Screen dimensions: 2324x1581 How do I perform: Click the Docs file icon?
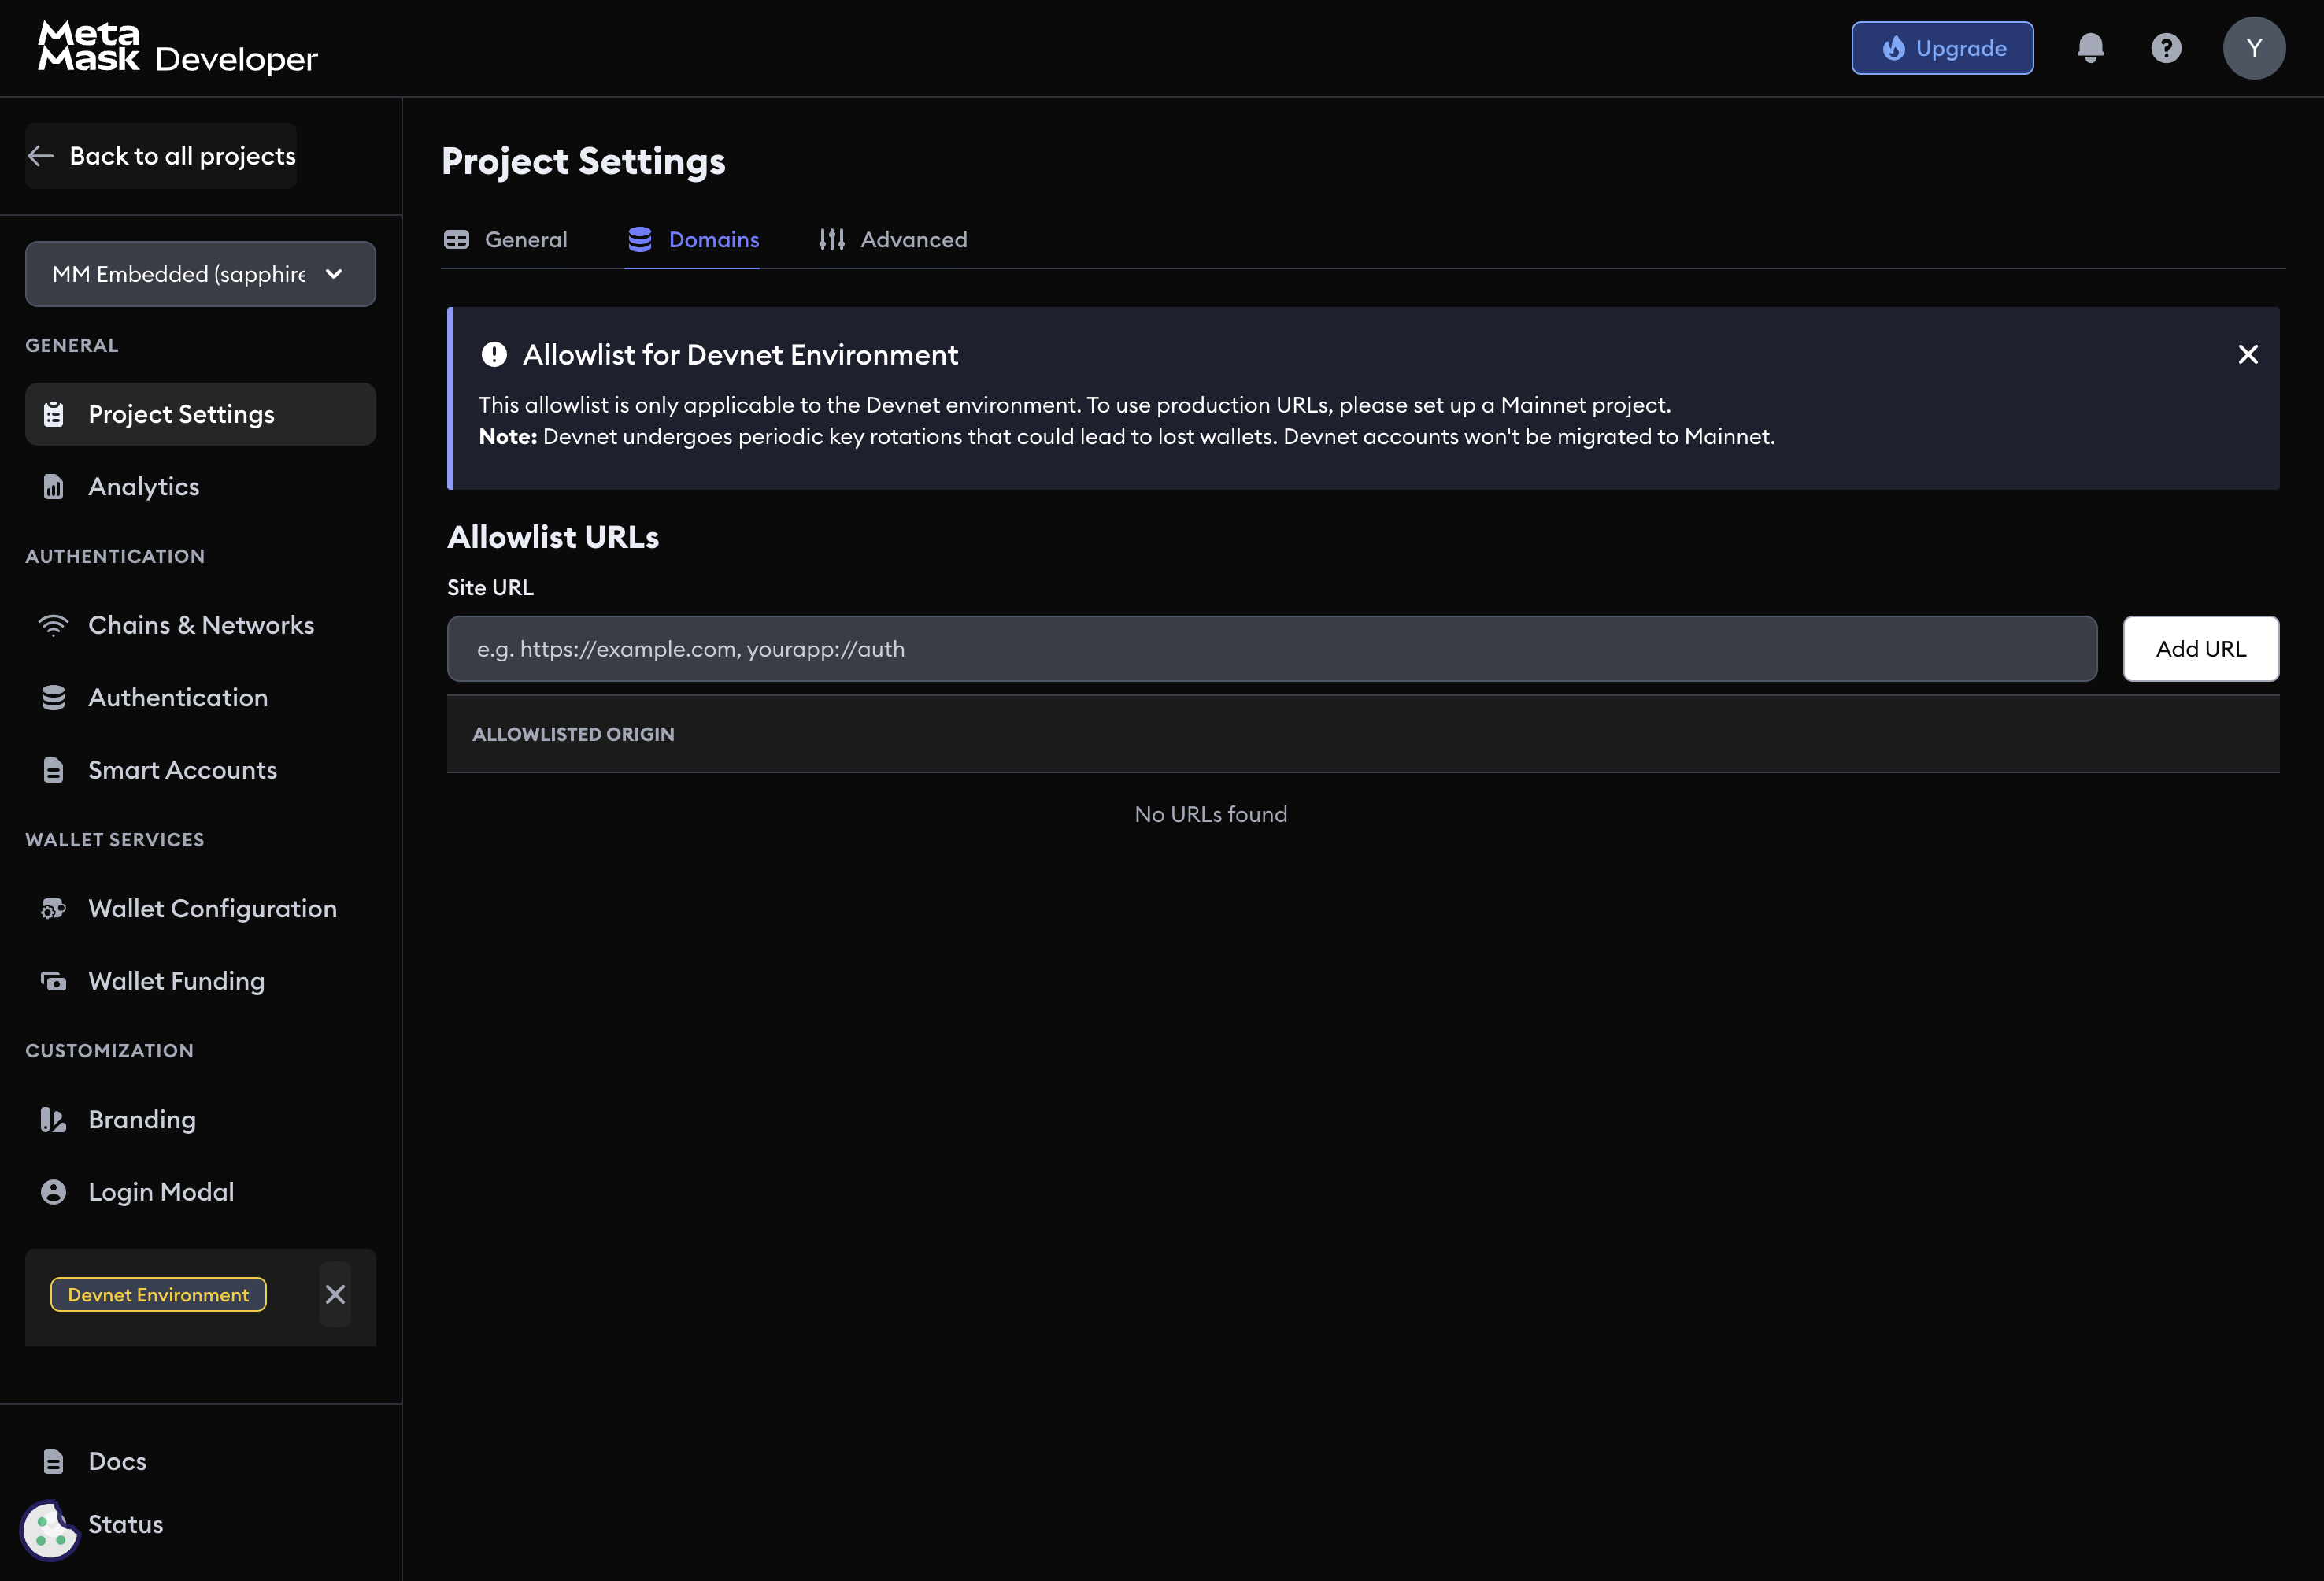click(x=54, y=1461)
